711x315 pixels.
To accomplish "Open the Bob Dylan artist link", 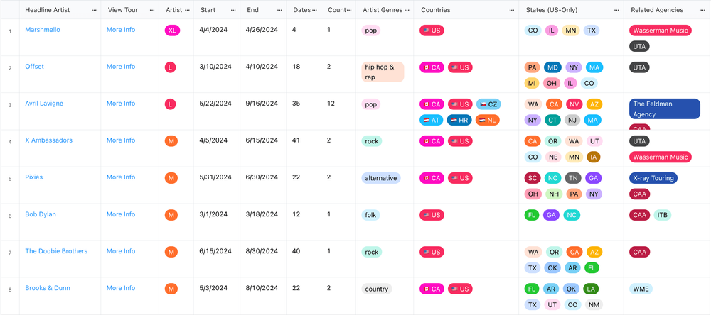I will (x=41, y=214).
